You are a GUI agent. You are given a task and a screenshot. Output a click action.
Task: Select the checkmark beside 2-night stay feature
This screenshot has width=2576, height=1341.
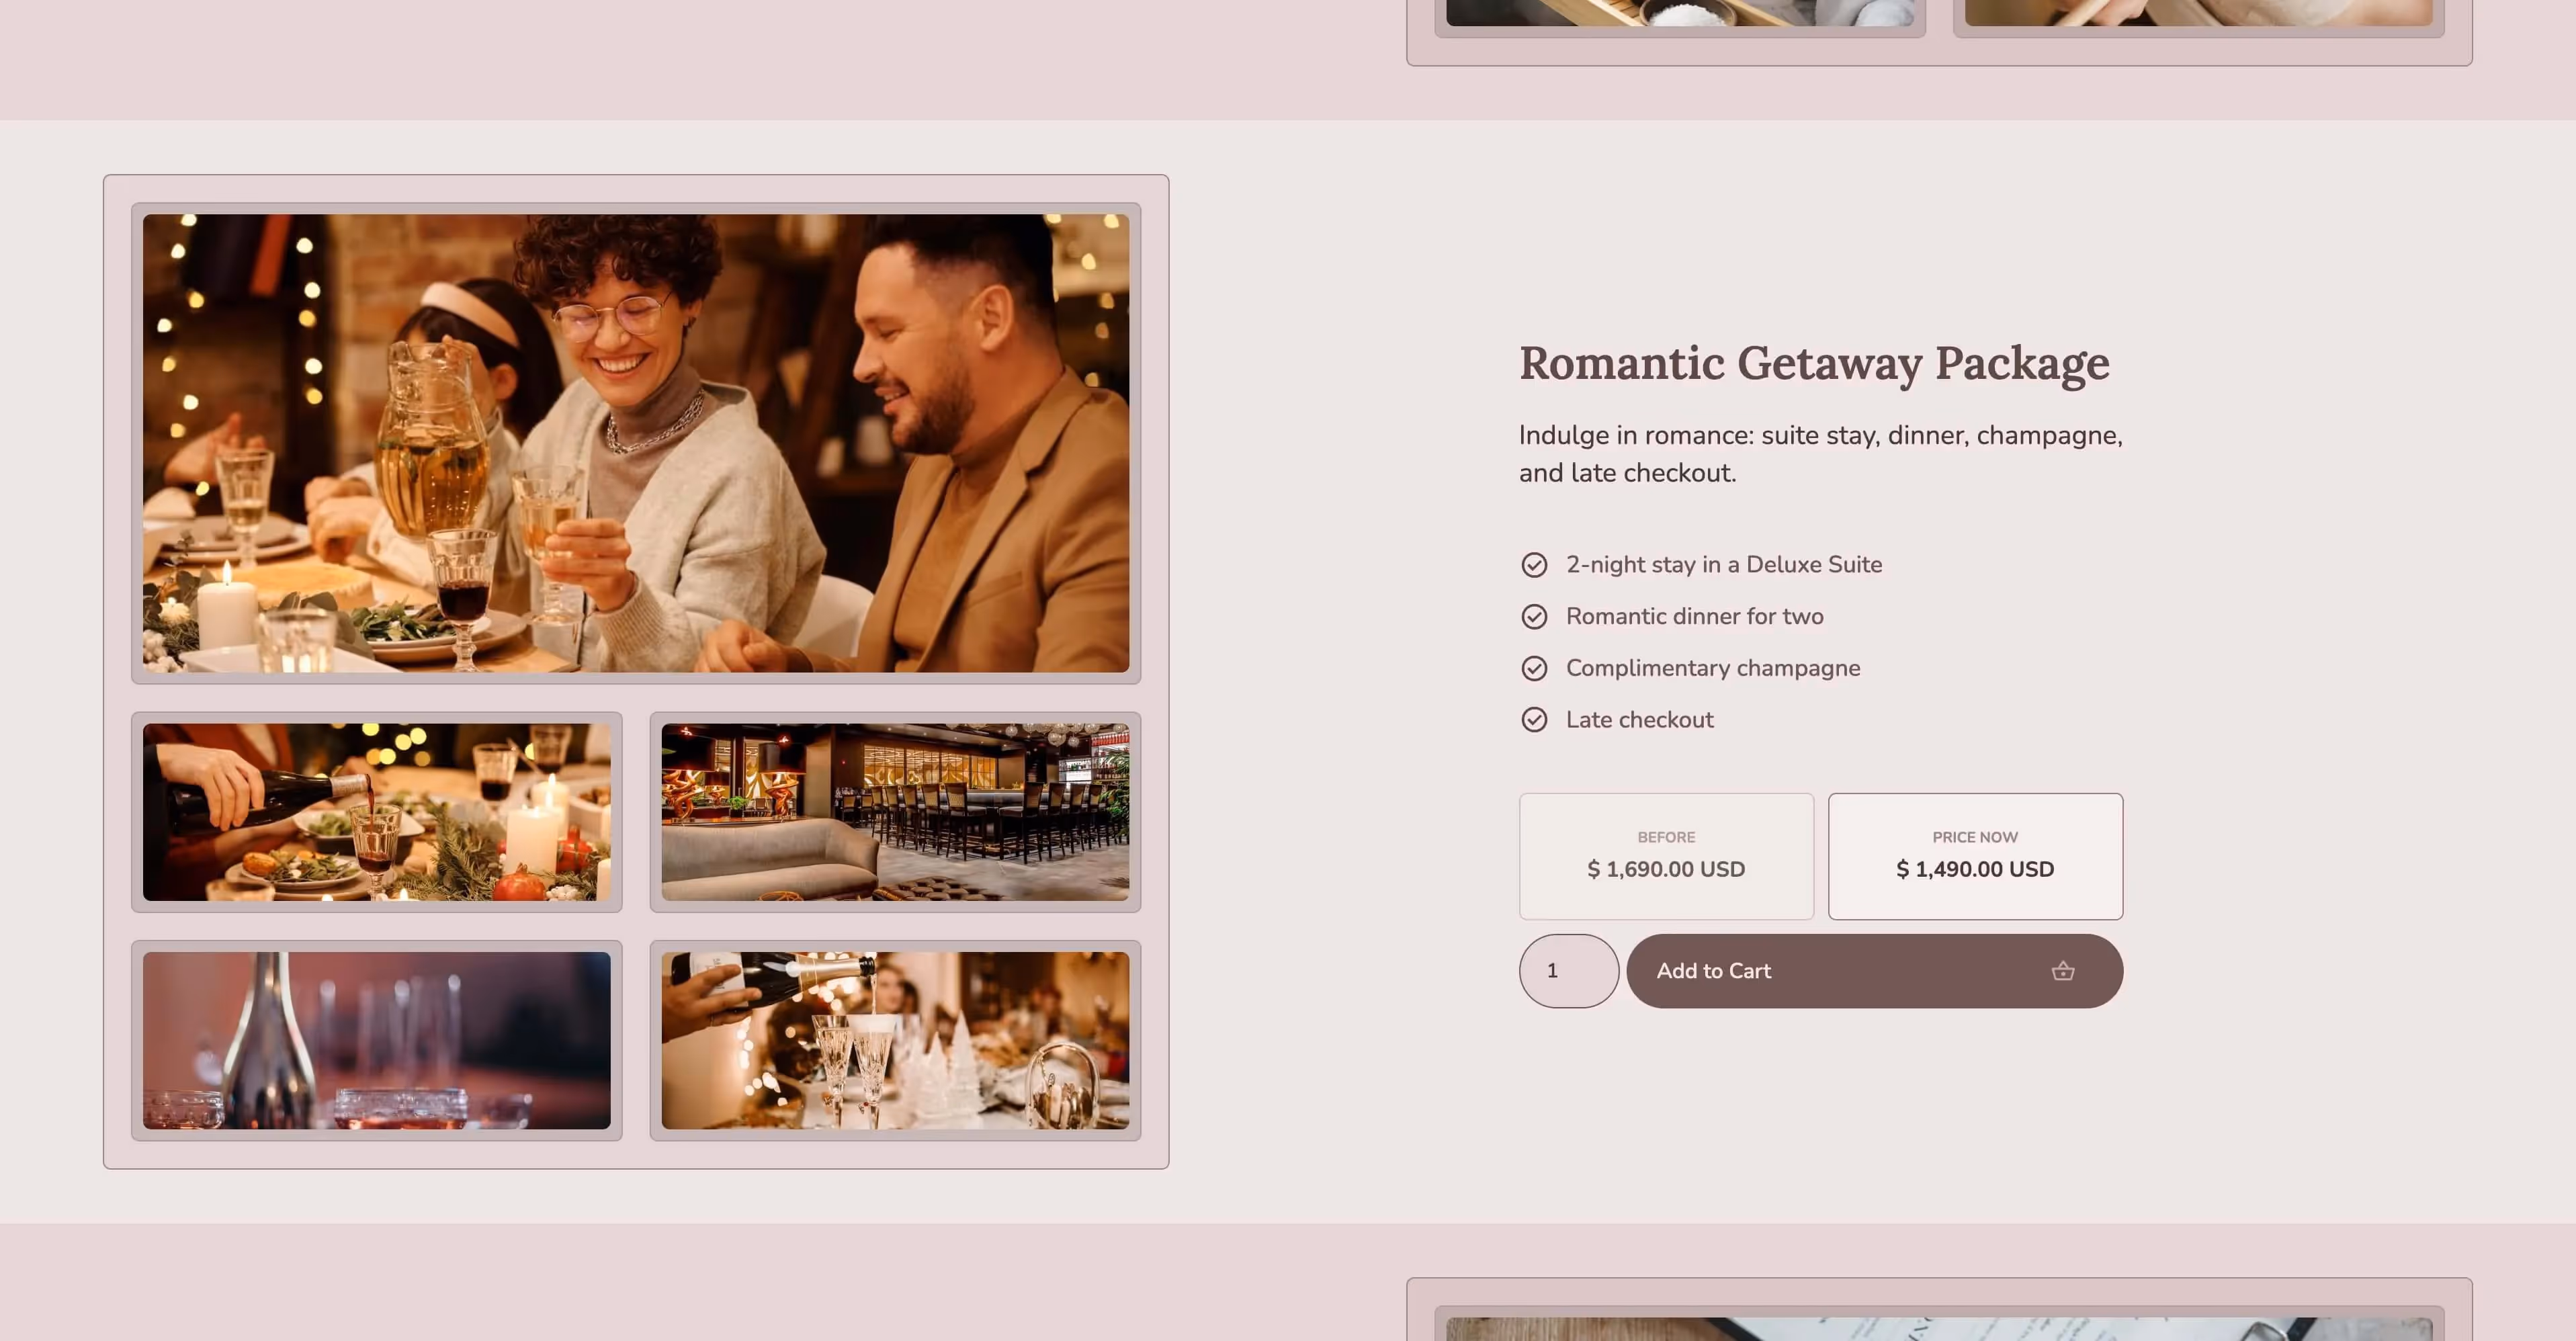(x=1535, y=565)
